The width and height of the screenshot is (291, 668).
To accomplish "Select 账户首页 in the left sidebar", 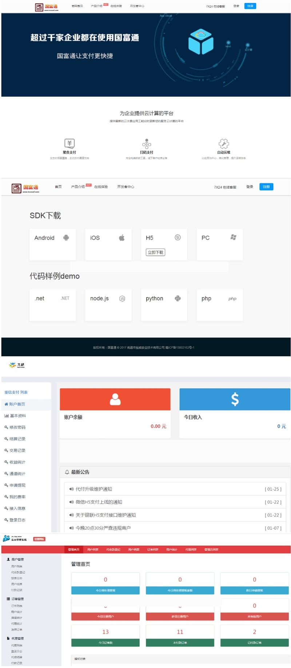I will [x=17, y=404].
